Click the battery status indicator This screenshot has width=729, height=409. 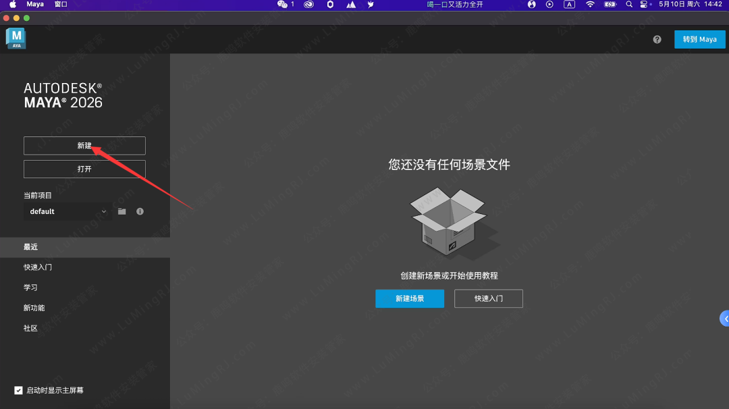click(610, 4)
